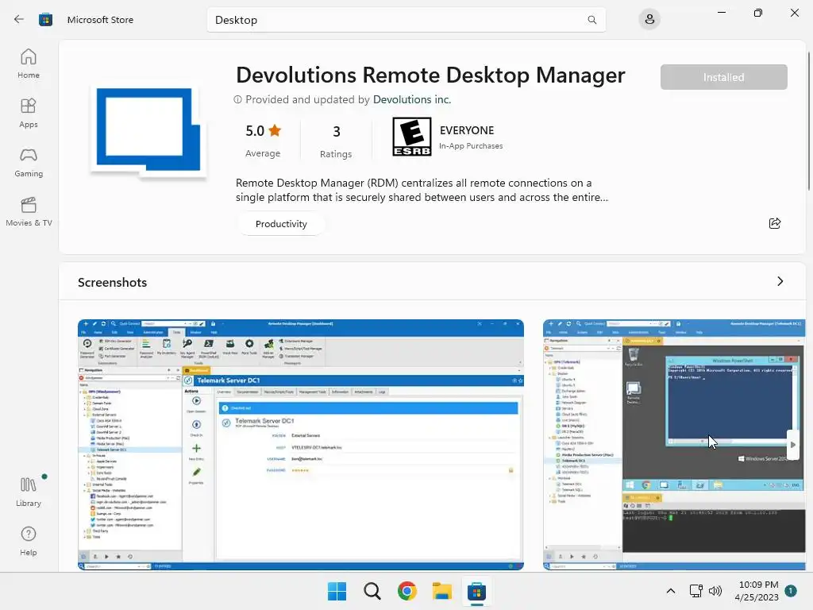The width and height of the screenshot is (813, 610).
Task: Click the 3 Ratings count
Action: [x=336, y=141]
